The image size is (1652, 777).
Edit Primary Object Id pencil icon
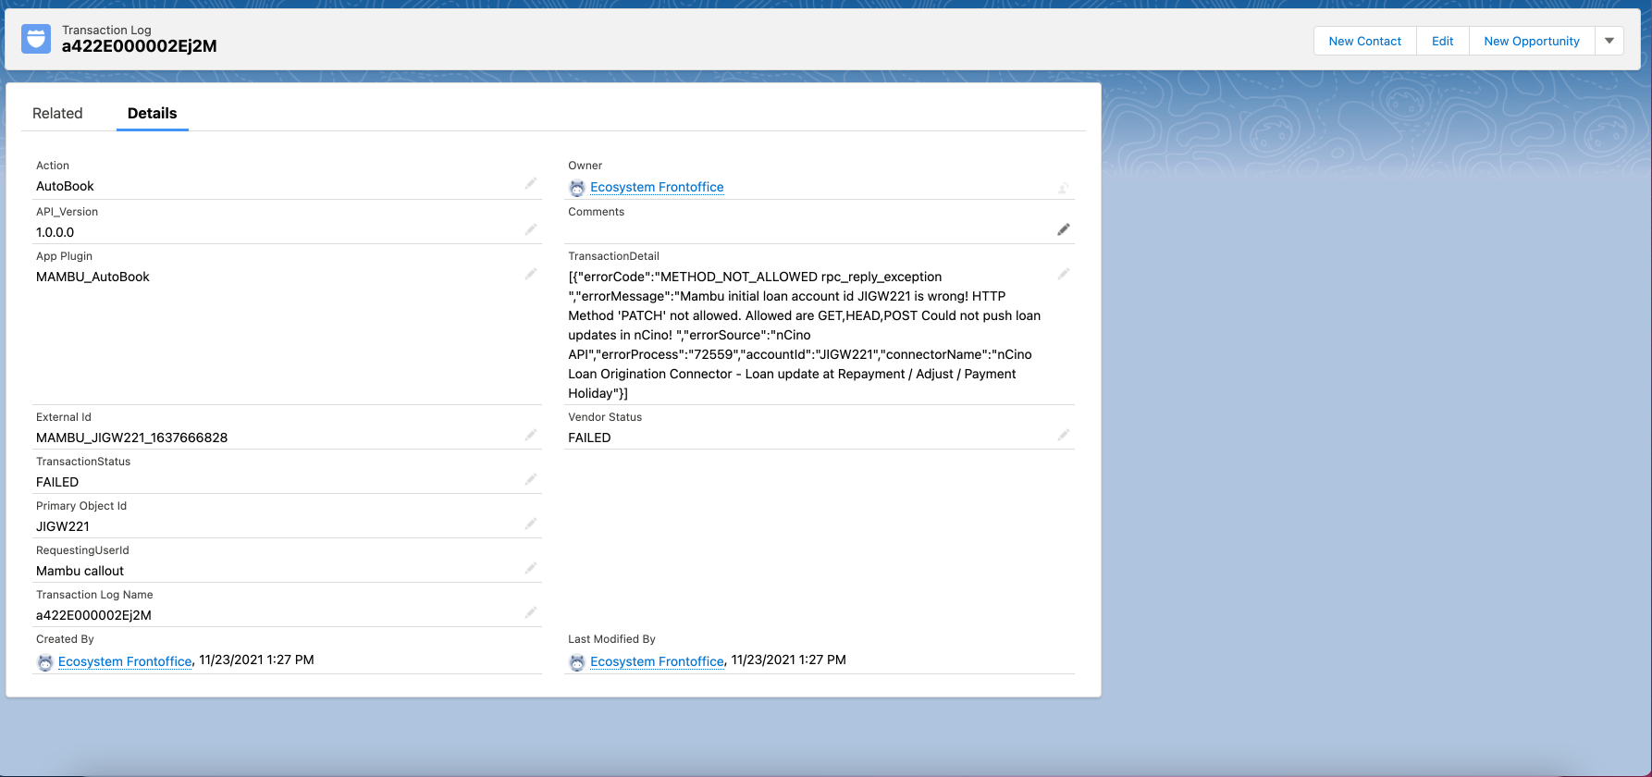531,524
